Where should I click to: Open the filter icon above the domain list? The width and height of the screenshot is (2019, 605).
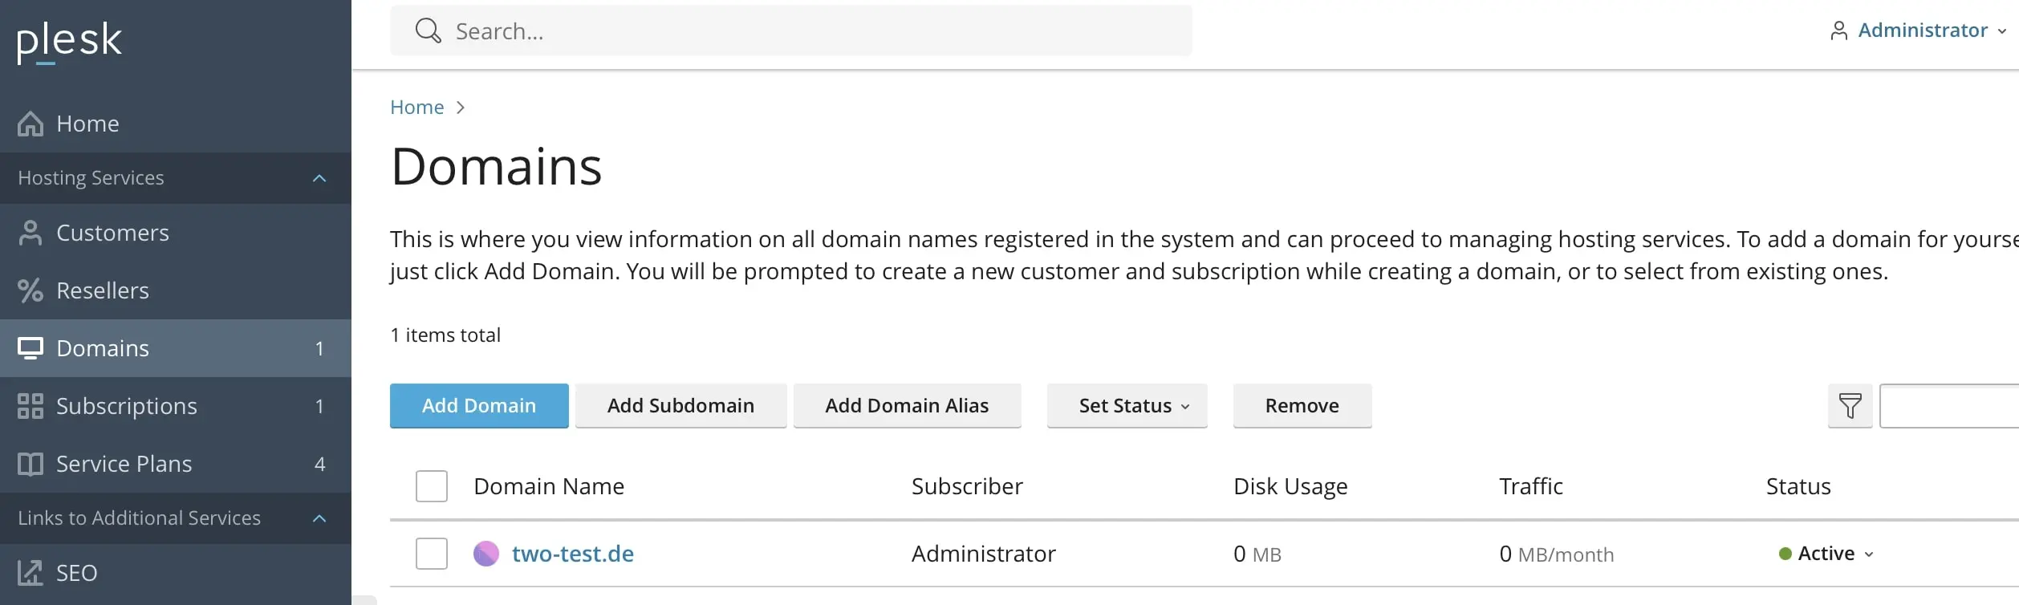coord(1849,406)
